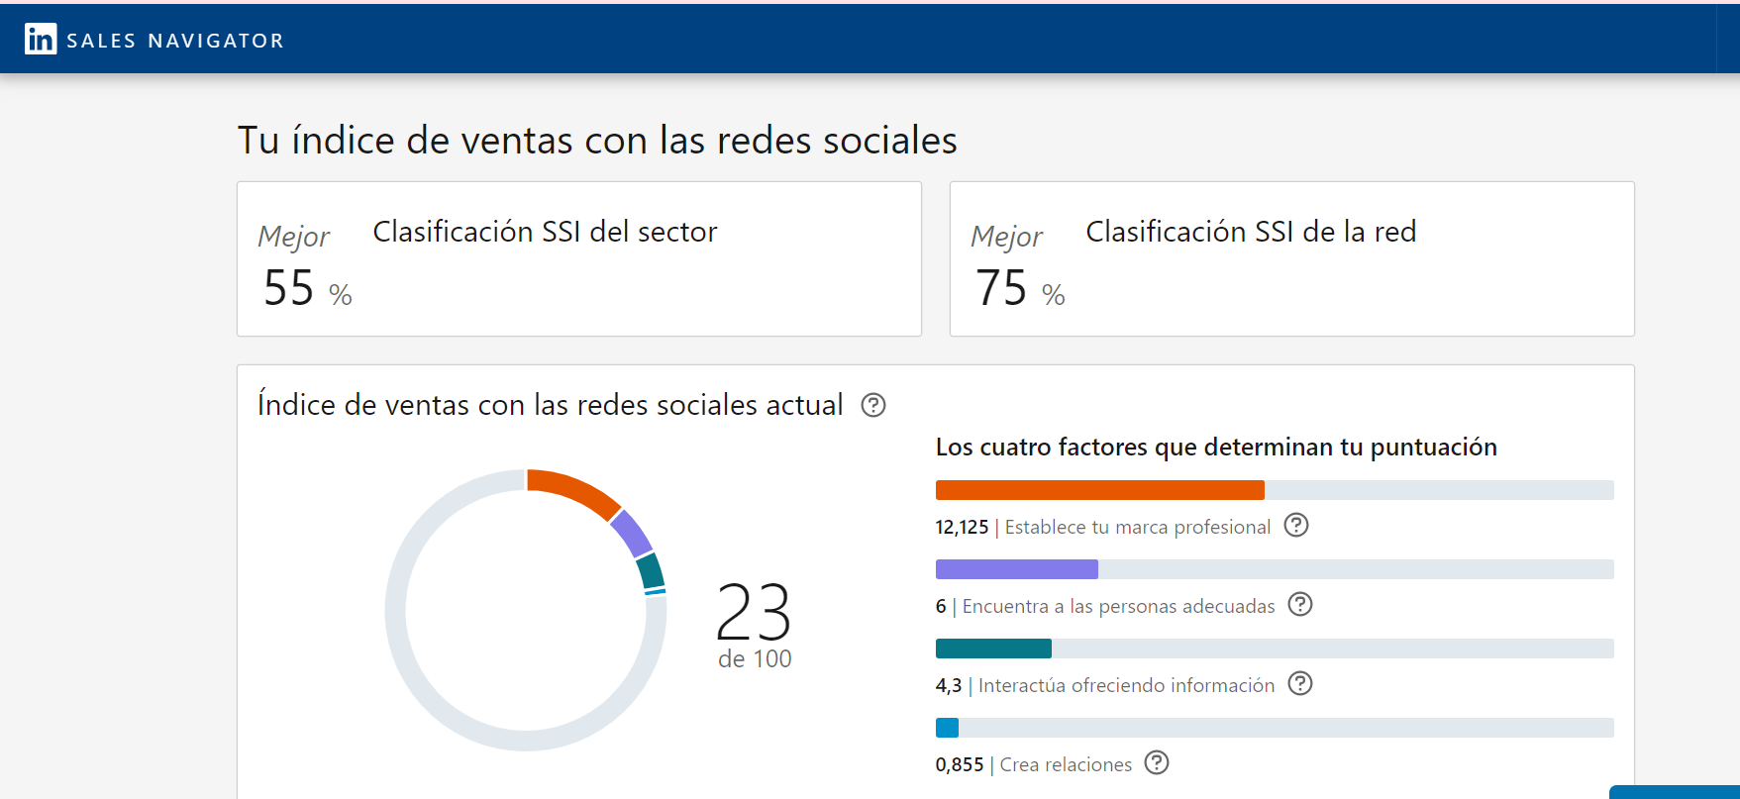Viewport: 1740px width, 799px height.
Task: Show help for 'Crea relaciones'
Action: pyautogui.click(x=1157, y=762)
